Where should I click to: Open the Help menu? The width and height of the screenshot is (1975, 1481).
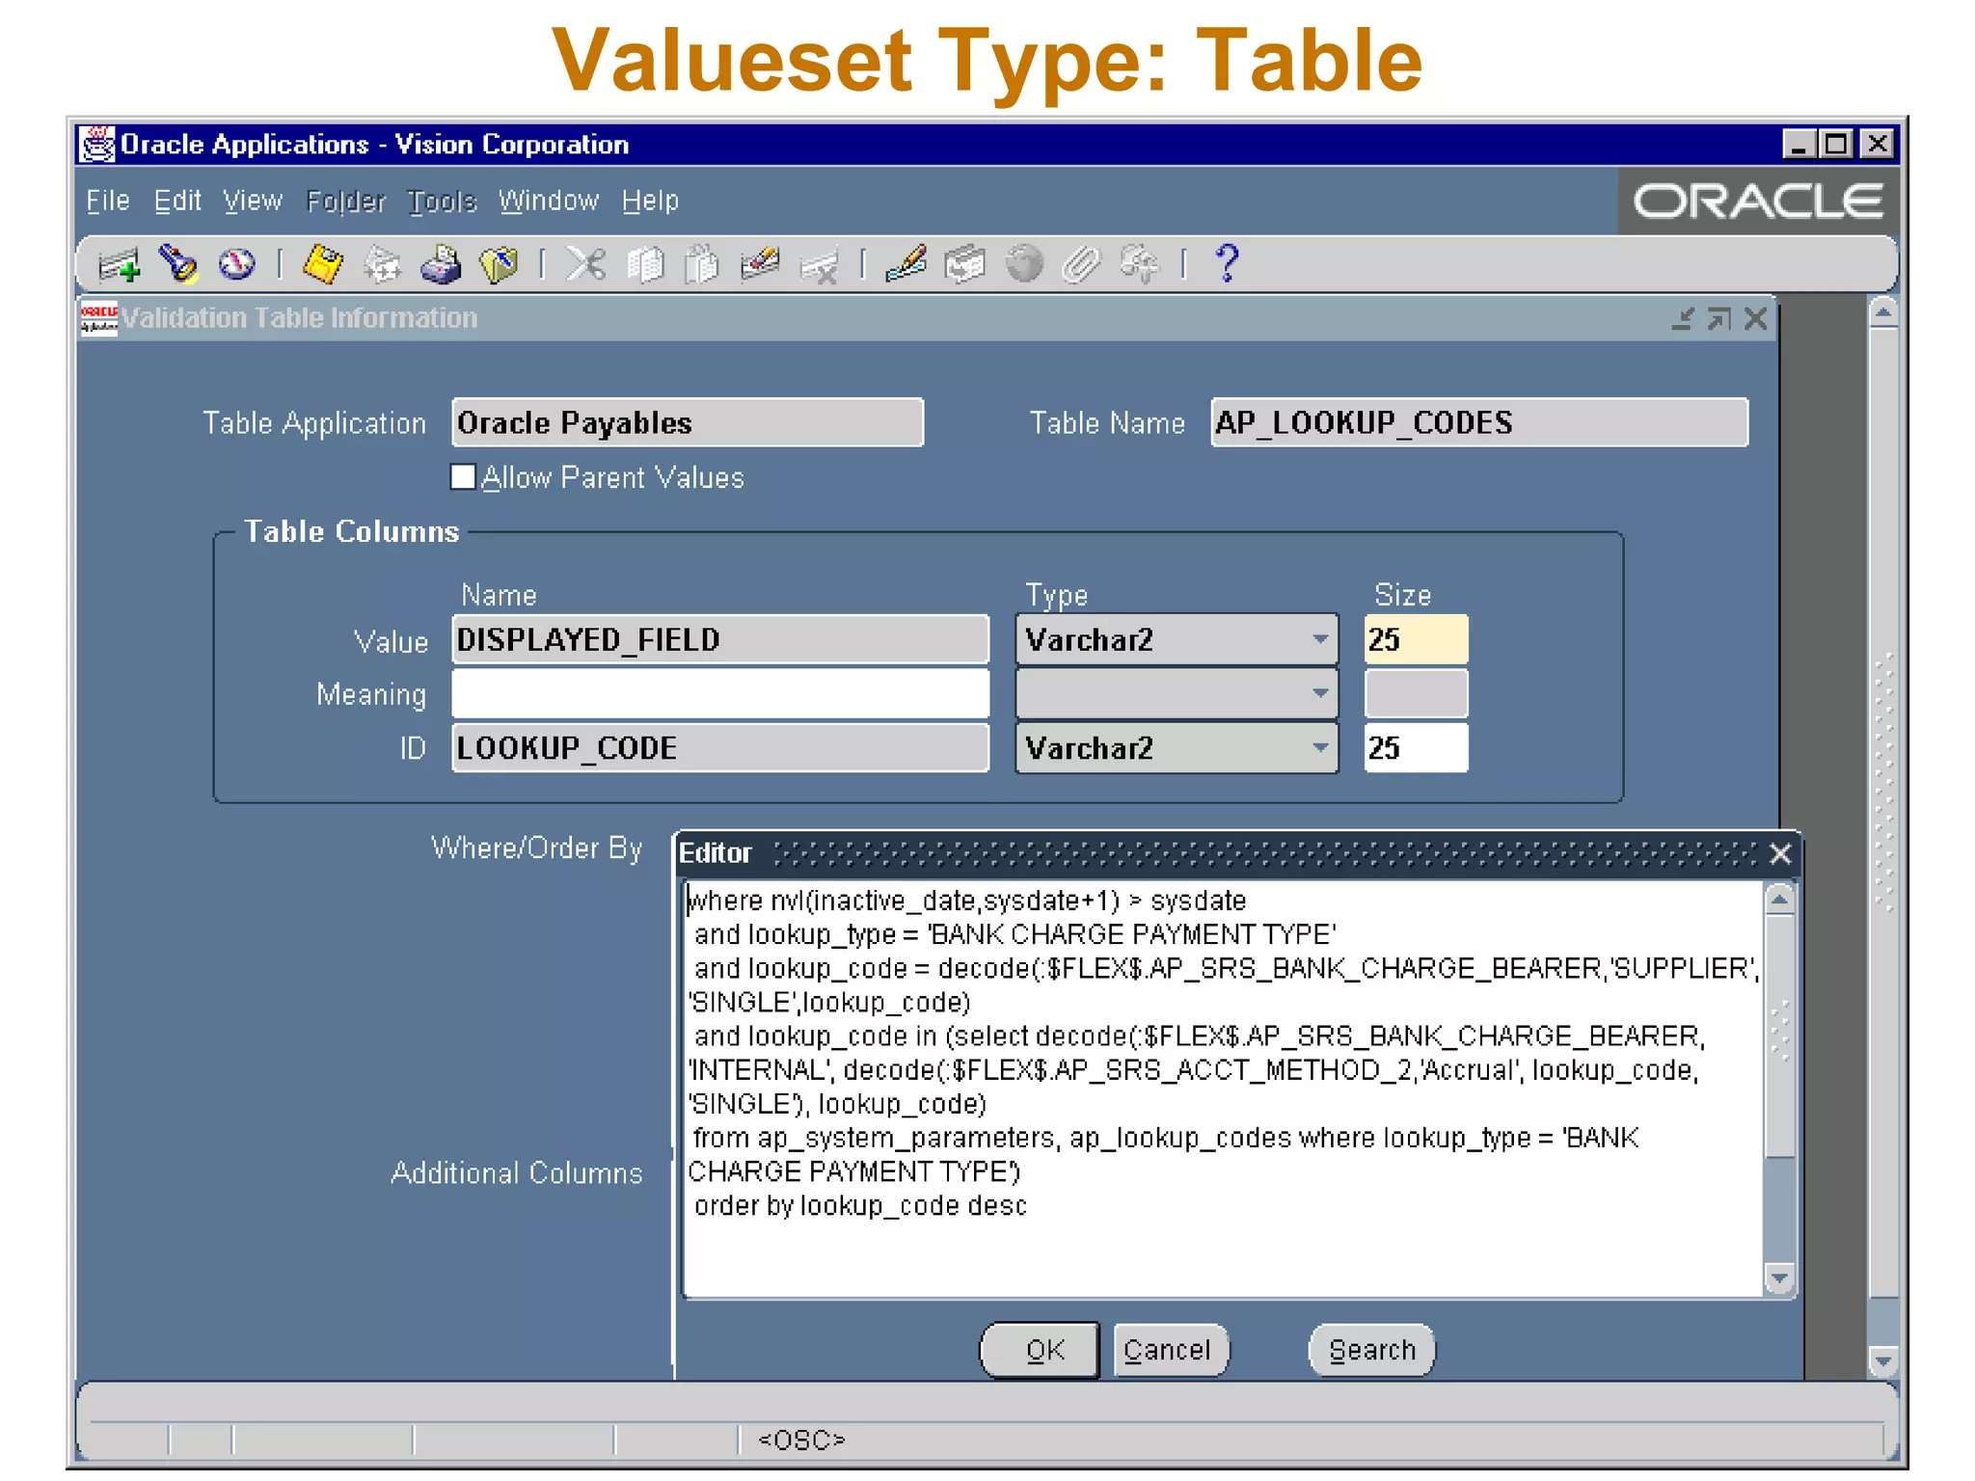(650, 201)
